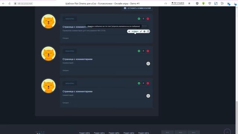This screenshot has width=238, height=134.
Task: Upvote the second comment with green plus
Action: coord(139,51)
